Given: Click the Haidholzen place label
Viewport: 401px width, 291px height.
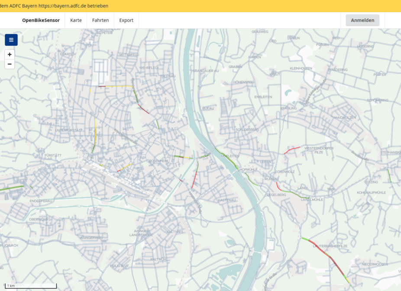Looking at the screenshot, I should tap(345, 118).
